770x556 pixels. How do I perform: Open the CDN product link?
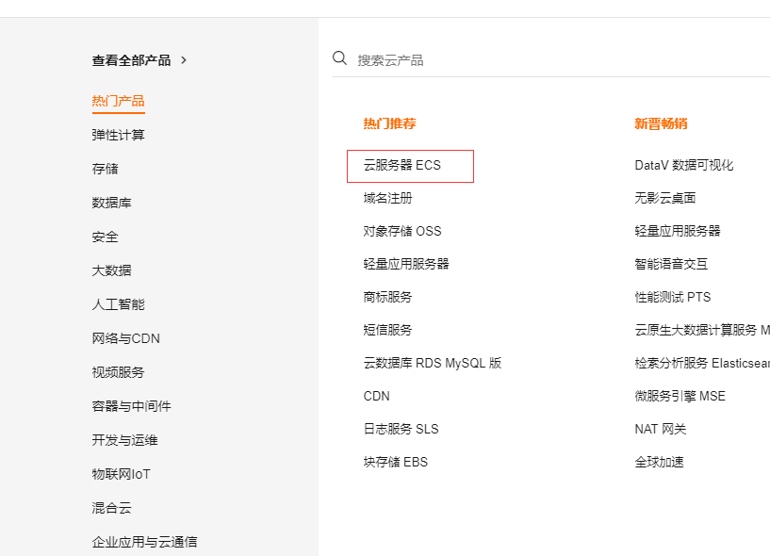(377, 396)
